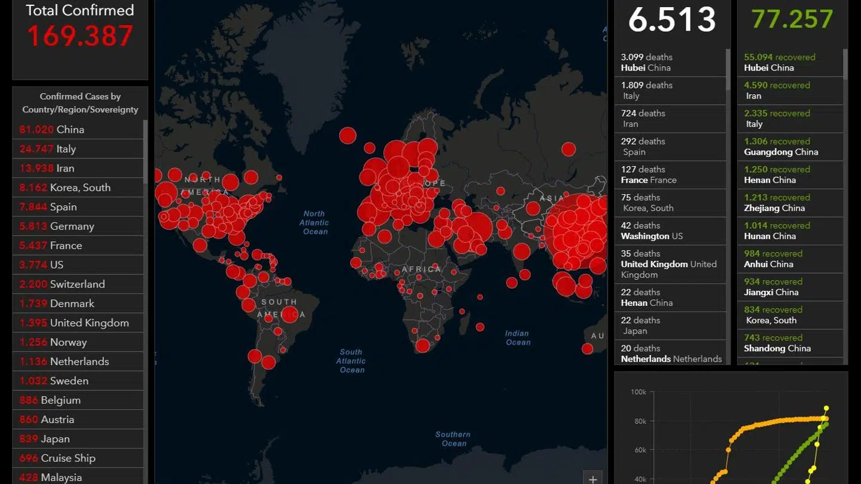Viewport: 861px width, 484px height.
Task: Click Shandong China recovered entry
Action: coord(790,343)
